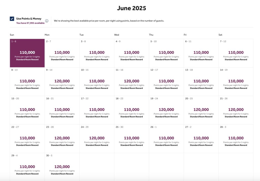The width and height of the screenshot is (260, 181).
Task: Choose the June 24 - 29 stay
Action: coord(97,139)
